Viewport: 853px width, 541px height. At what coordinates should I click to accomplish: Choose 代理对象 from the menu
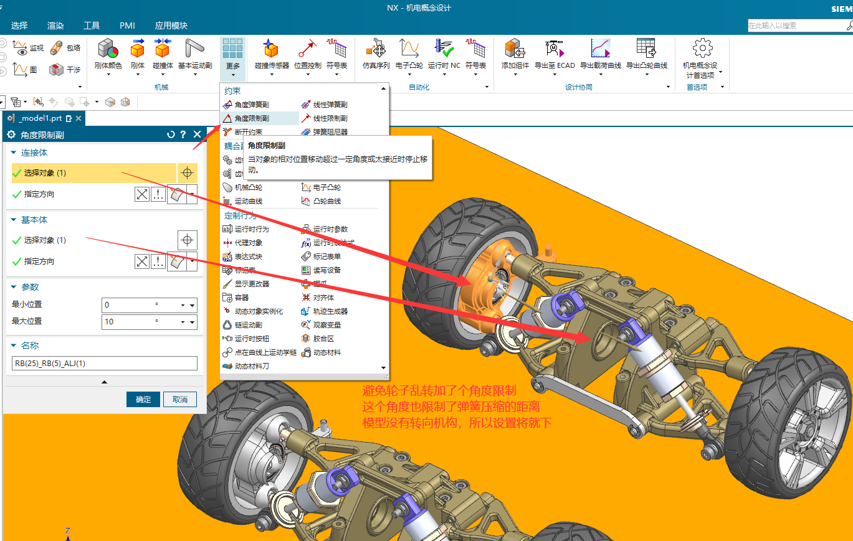click(243, 243)
